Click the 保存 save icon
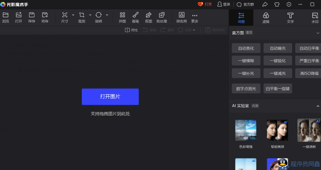321x170 pixels. click(32, 15)
